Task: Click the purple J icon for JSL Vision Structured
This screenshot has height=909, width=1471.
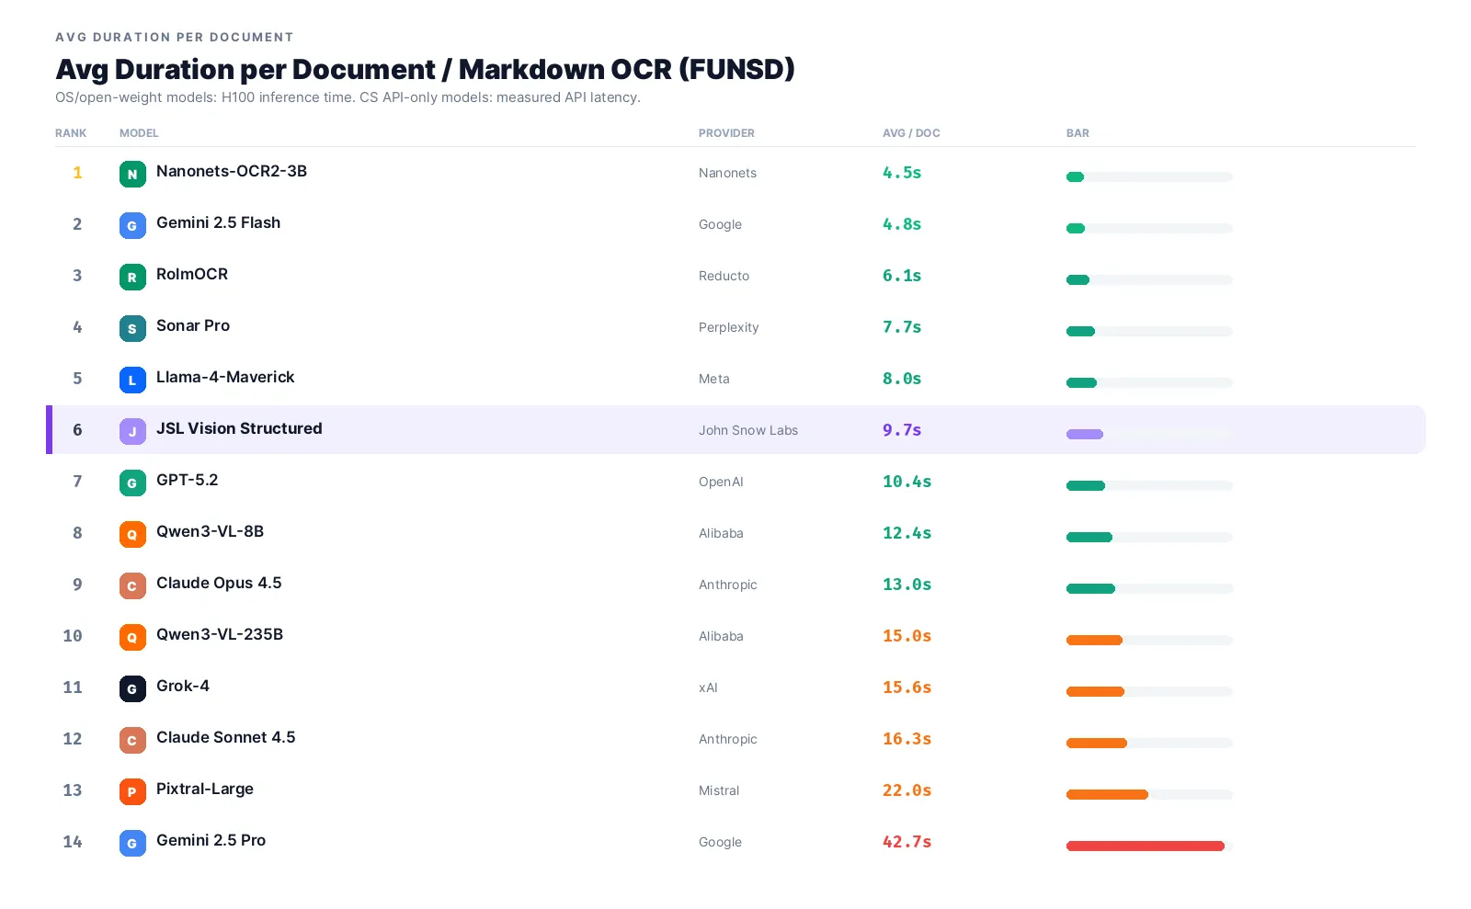Action: tap(132, 431)
